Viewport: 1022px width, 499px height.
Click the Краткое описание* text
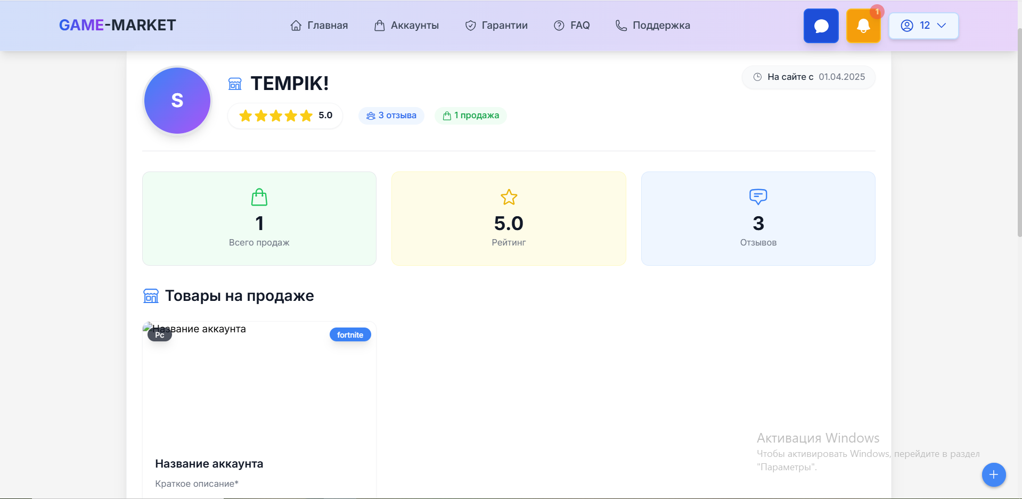(197, 484)
